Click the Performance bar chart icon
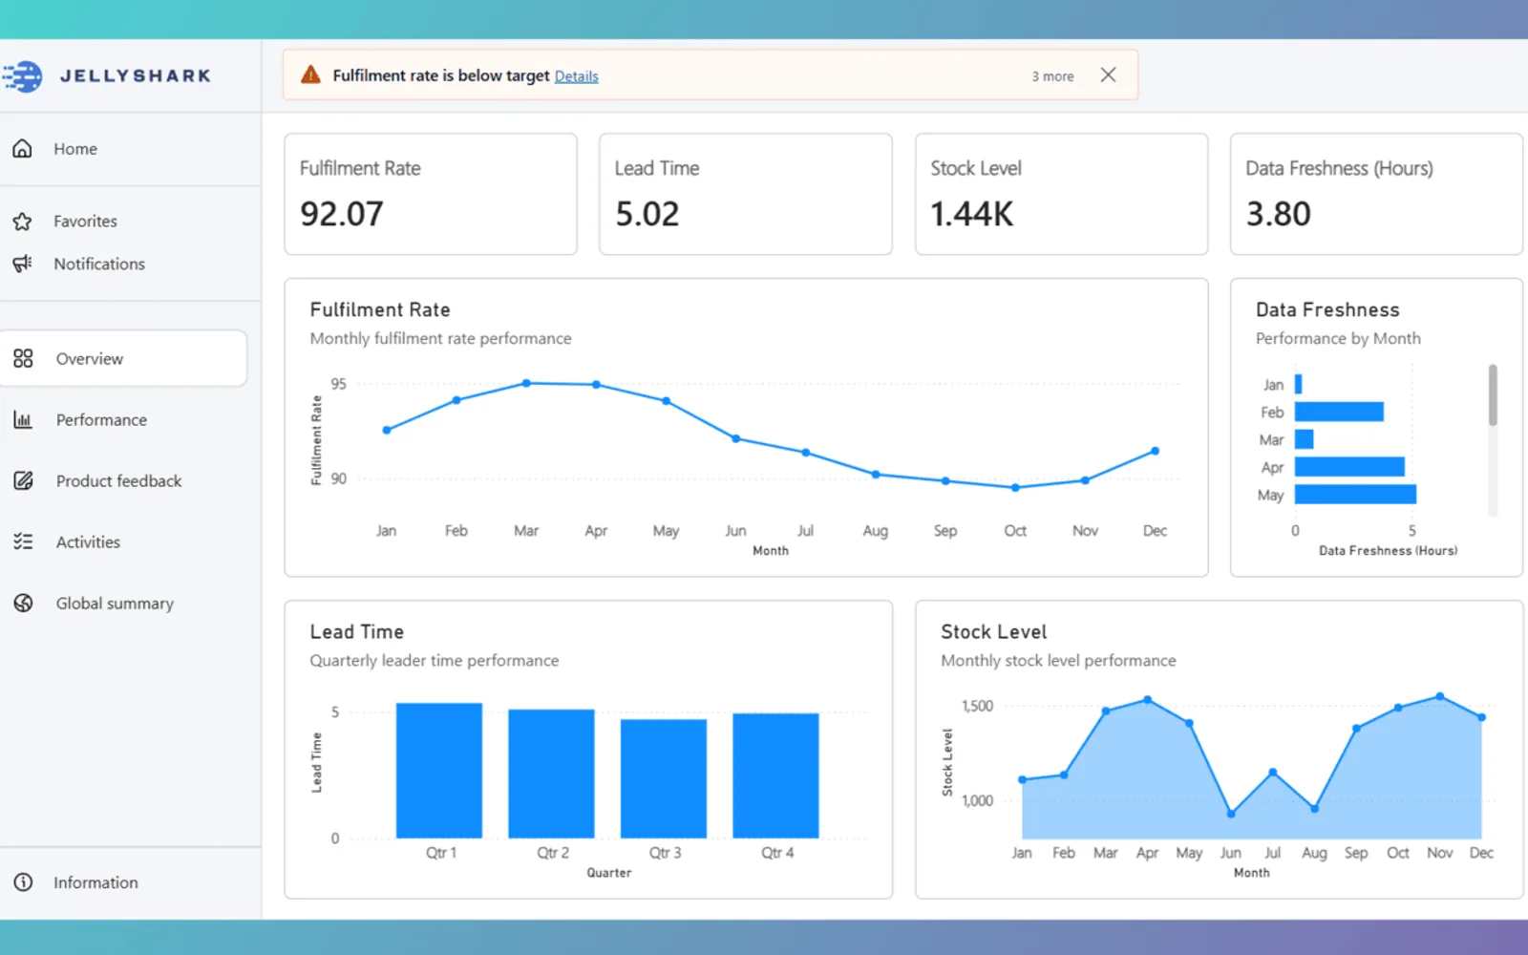 (x=23, y=419)
